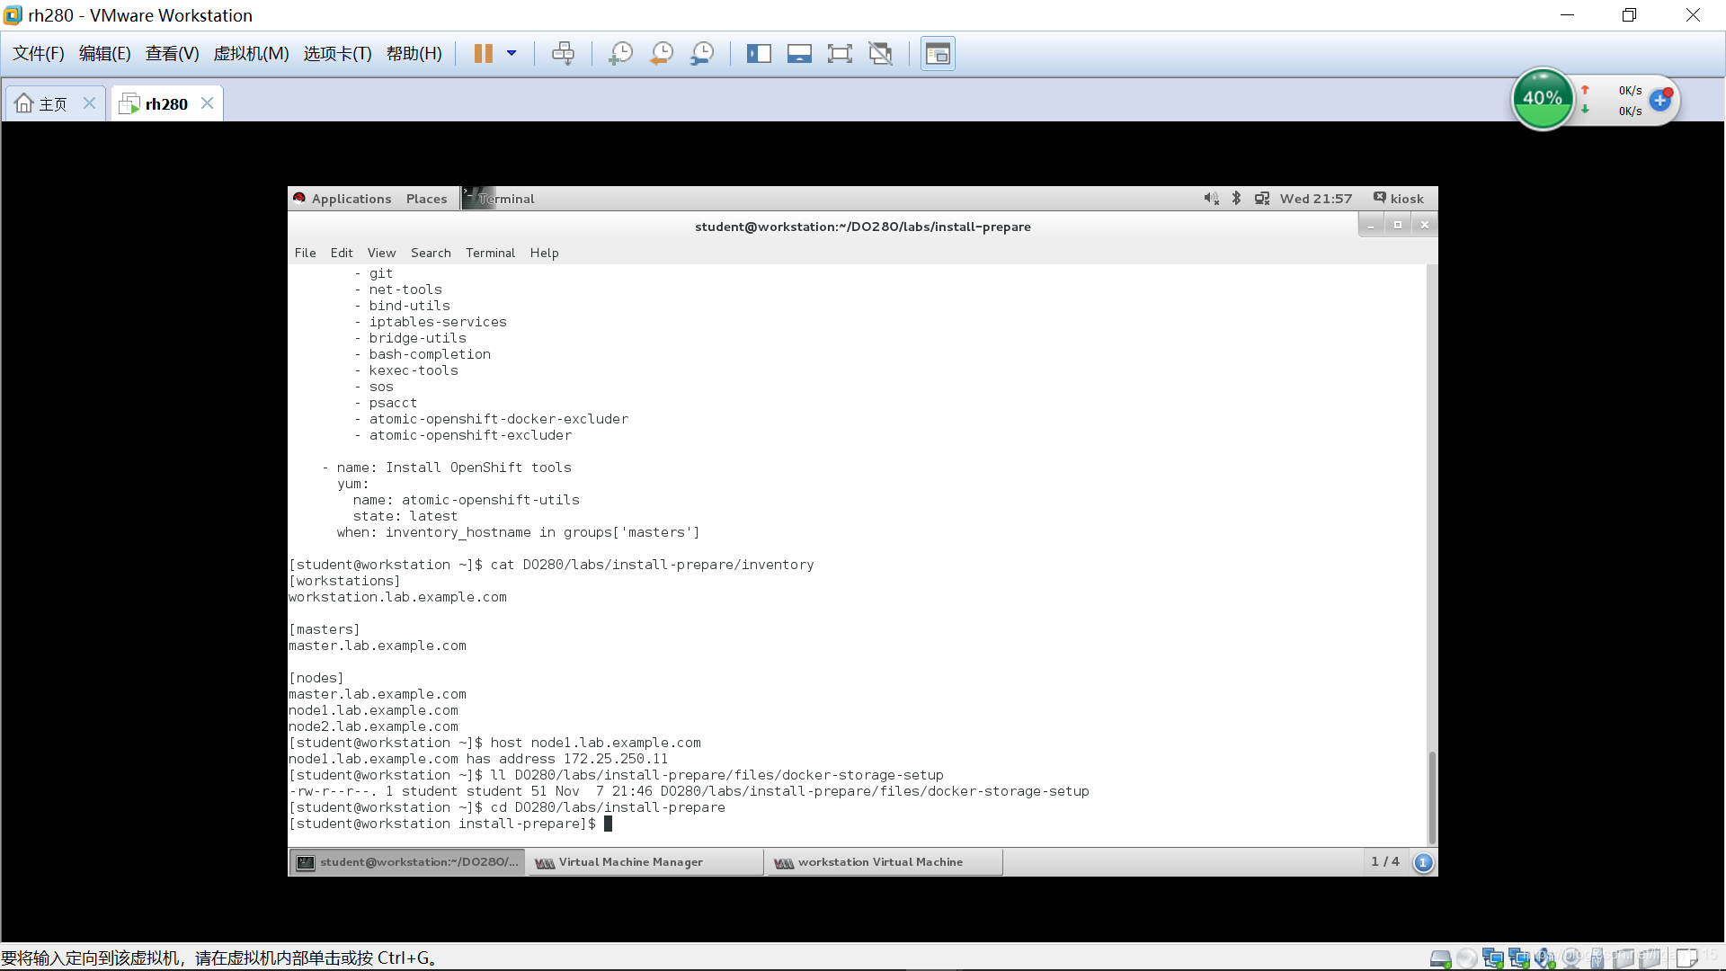The width and height of the screenshot is (1726, 971).
Task: Show or hide the library panel
Action: click(760, 53)
